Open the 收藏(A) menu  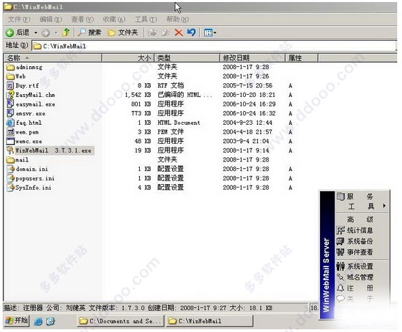tap(114, 19)
